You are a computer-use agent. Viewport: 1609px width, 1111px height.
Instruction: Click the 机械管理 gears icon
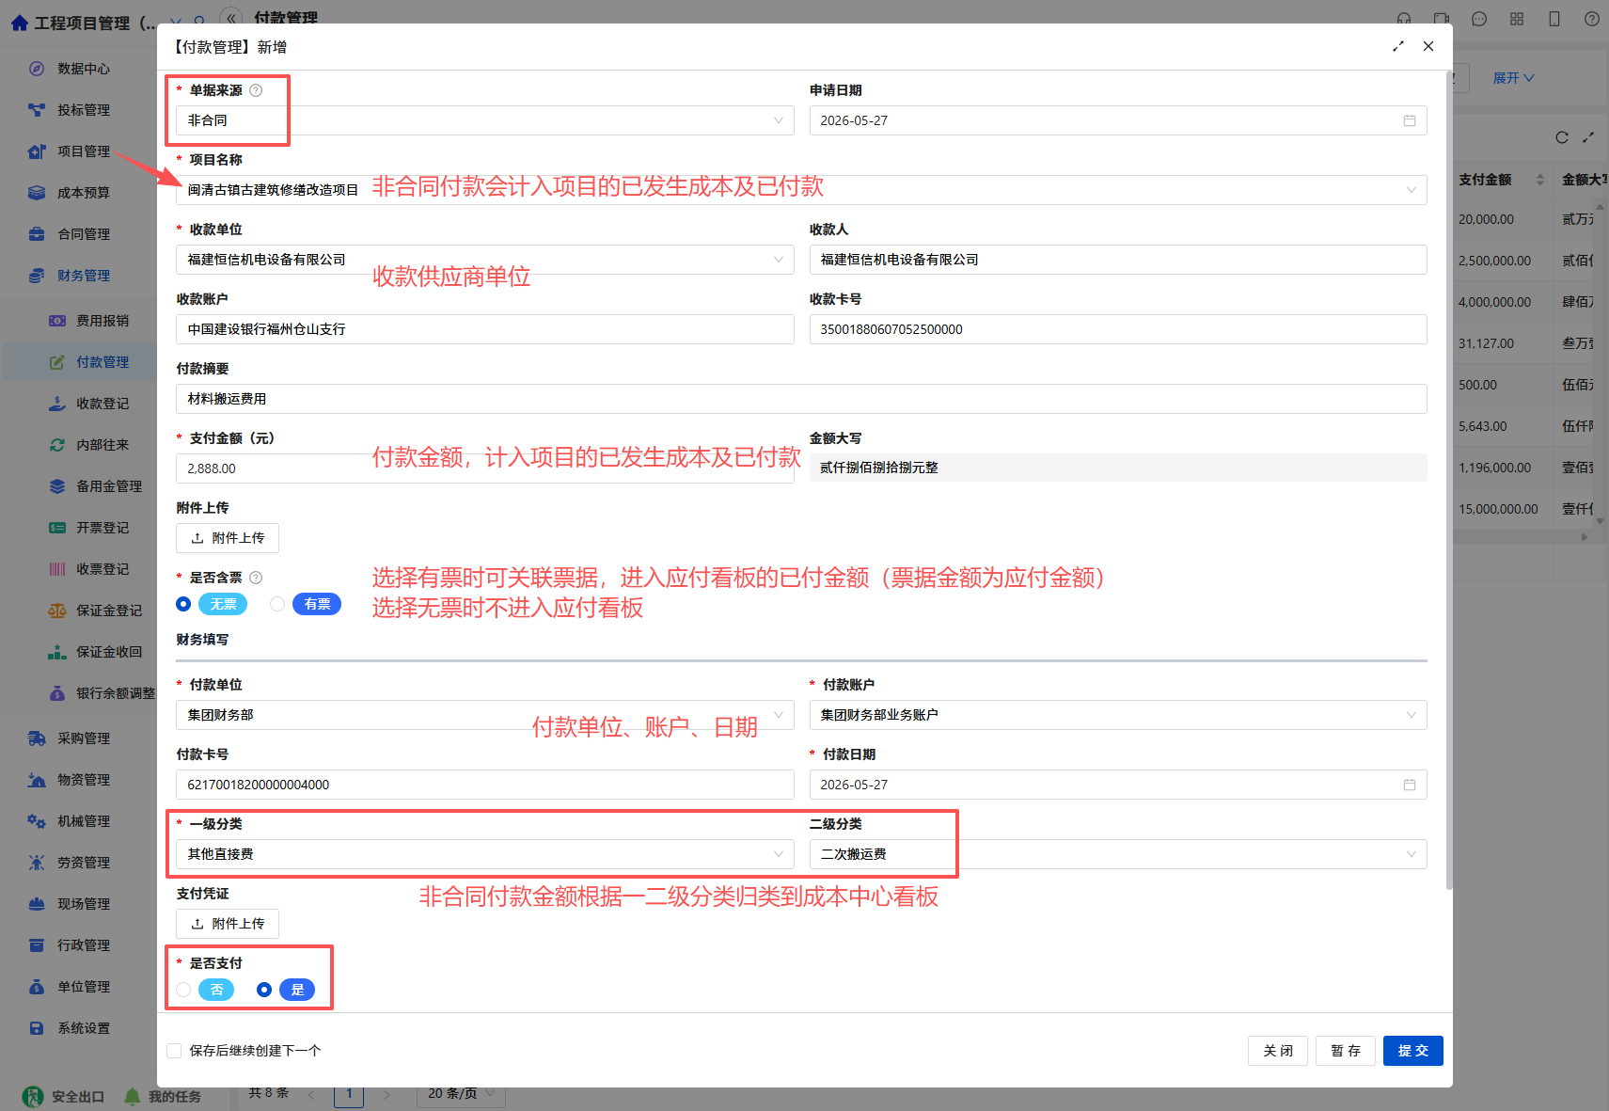pos(37,821)
